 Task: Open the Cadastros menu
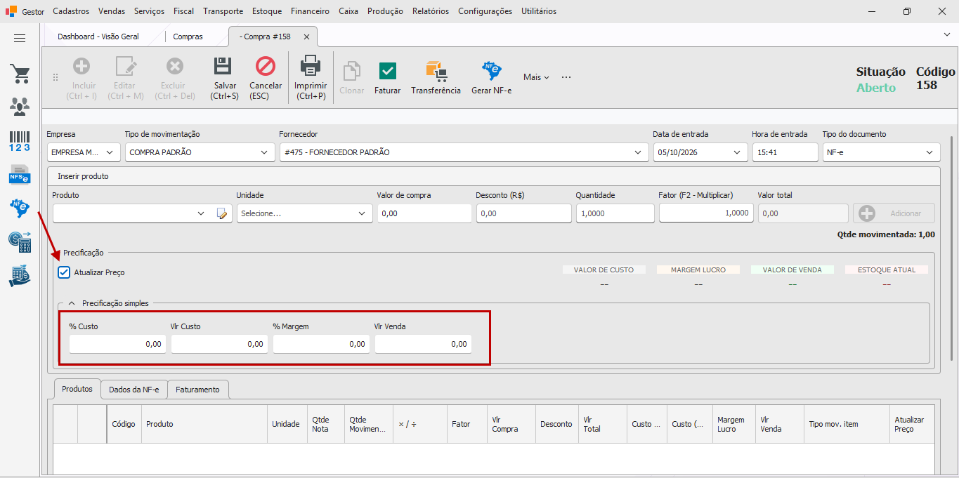pos(71,11)
